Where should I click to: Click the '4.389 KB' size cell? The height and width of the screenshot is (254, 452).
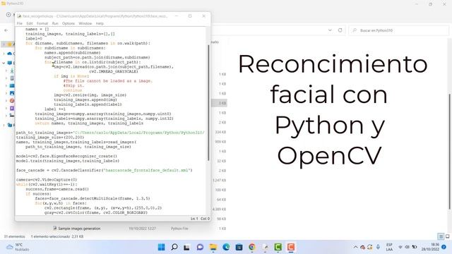pyautogui.click(x=220, y=210)
